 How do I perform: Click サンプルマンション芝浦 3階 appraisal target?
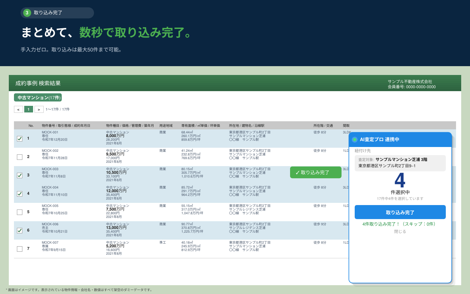point(401,159)
